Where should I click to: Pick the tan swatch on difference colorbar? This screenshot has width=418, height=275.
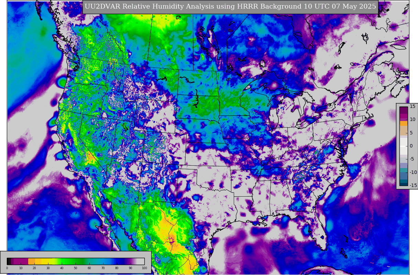click(x=404, y=131)
